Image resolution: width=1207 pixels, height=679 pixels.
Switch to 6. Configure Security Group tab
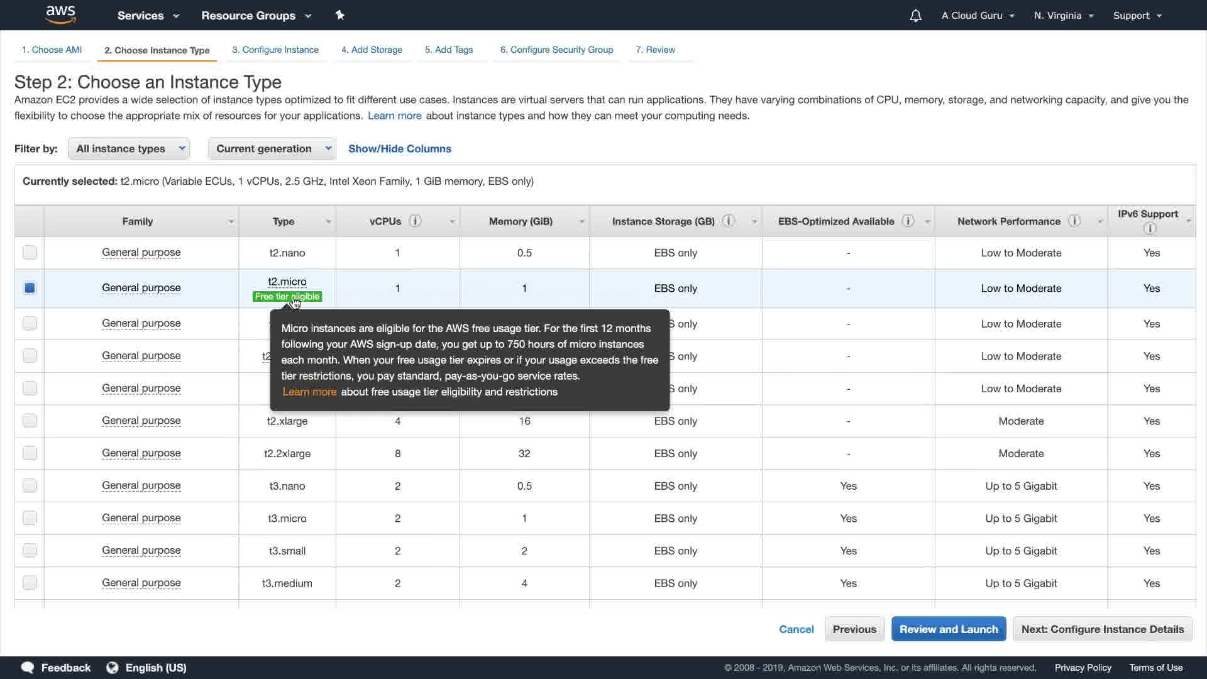tap(556, 50)
